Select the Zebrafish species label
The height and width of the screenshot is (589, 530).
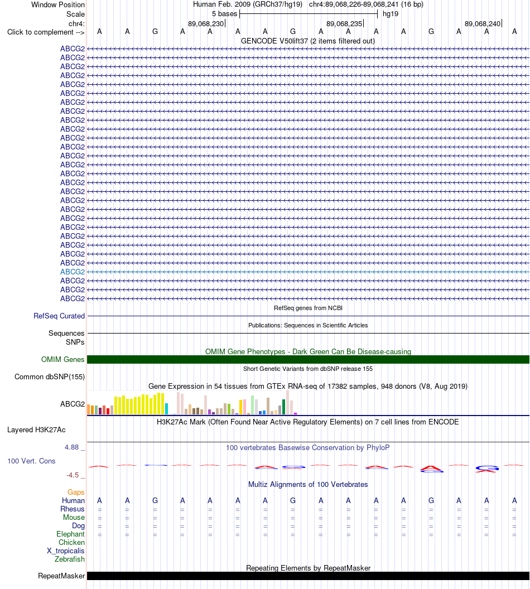[70, 559]
